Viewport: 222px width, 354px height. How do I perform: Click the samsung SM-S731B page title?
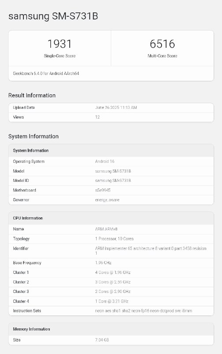[53, 16]
